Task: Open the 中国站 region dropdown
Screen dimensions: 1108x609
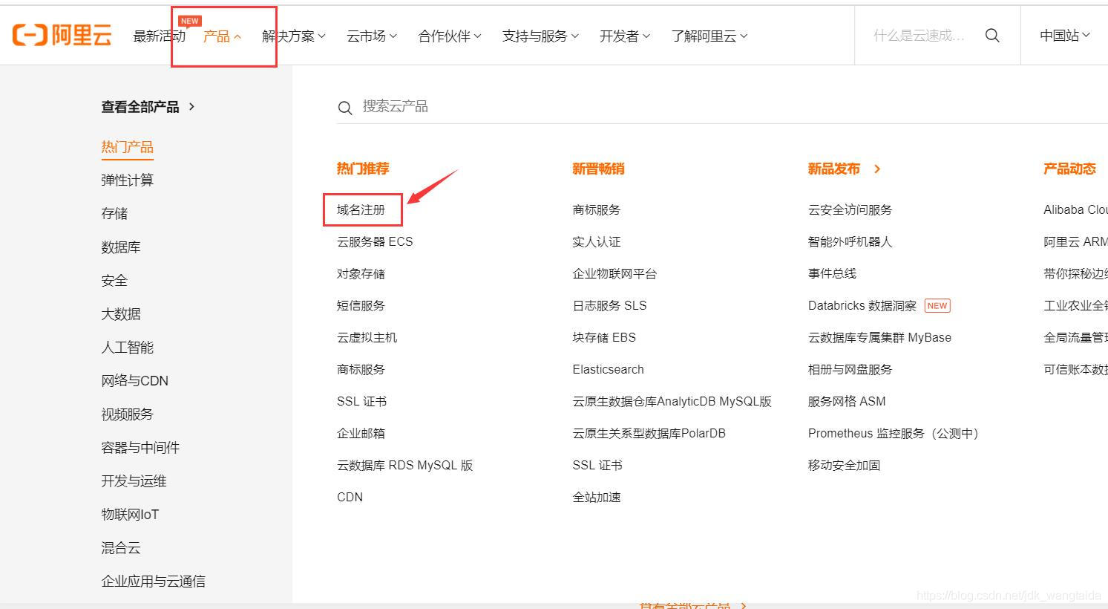Action: [x=1065, y=36]
